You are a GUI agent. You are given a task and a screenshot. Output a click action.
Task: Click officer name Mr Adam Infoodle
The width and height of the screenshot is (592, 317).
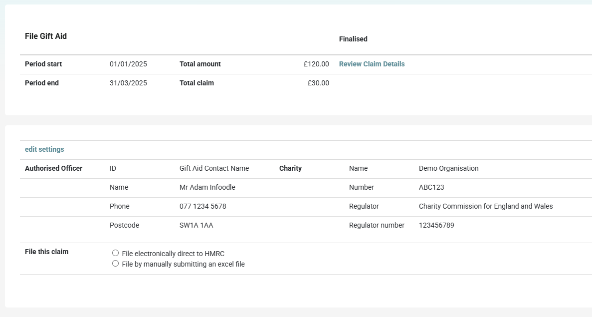click(207, 187)
